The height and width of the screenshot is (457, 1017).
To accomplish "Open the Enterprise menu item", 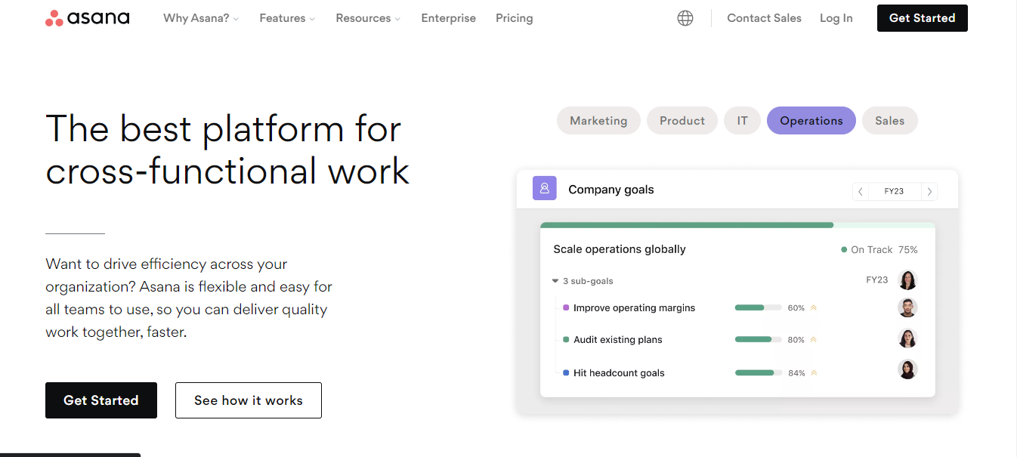I will click(x=448, y=17).
